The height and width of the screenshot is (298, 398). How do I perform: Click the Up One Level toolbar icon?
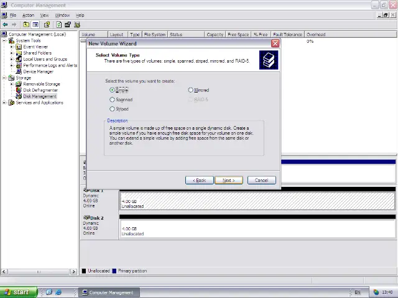point(27,25)
